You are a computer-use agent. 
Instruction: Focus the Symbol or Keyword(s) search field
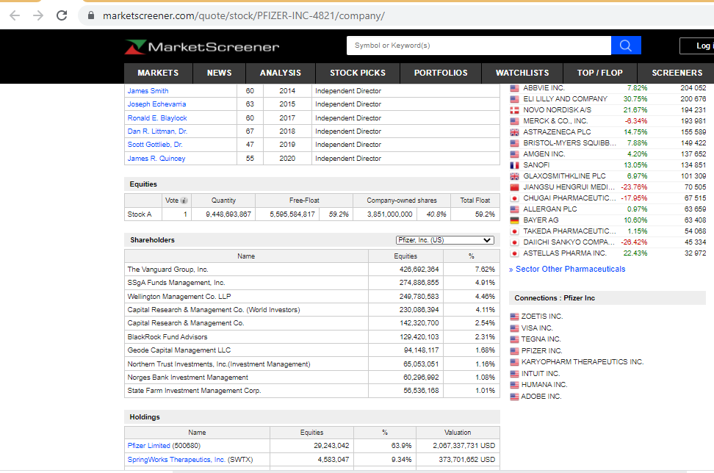(x=477, y=46)
